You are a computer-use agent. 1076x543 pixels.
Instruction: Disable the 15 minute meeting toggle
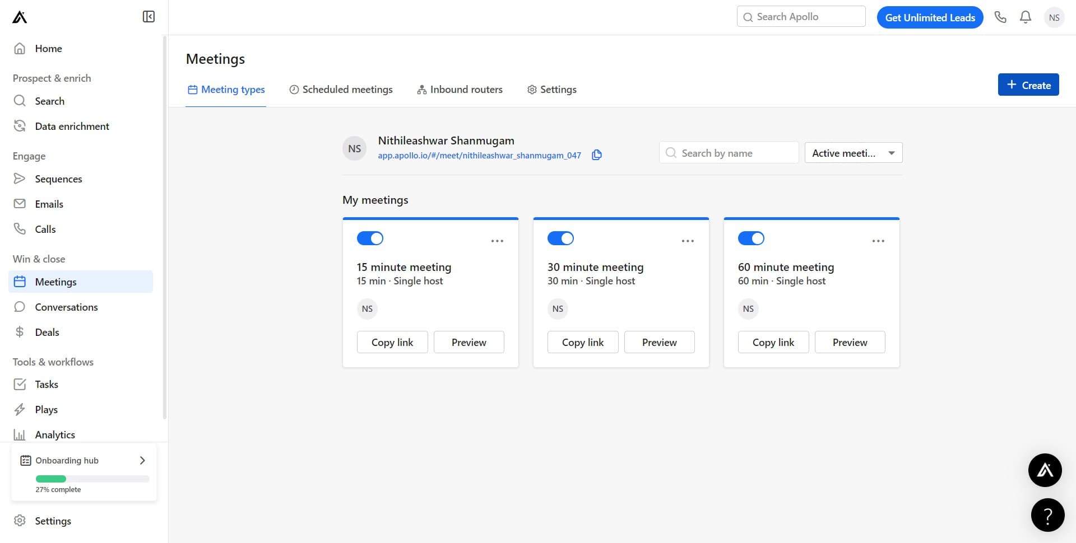370,238
